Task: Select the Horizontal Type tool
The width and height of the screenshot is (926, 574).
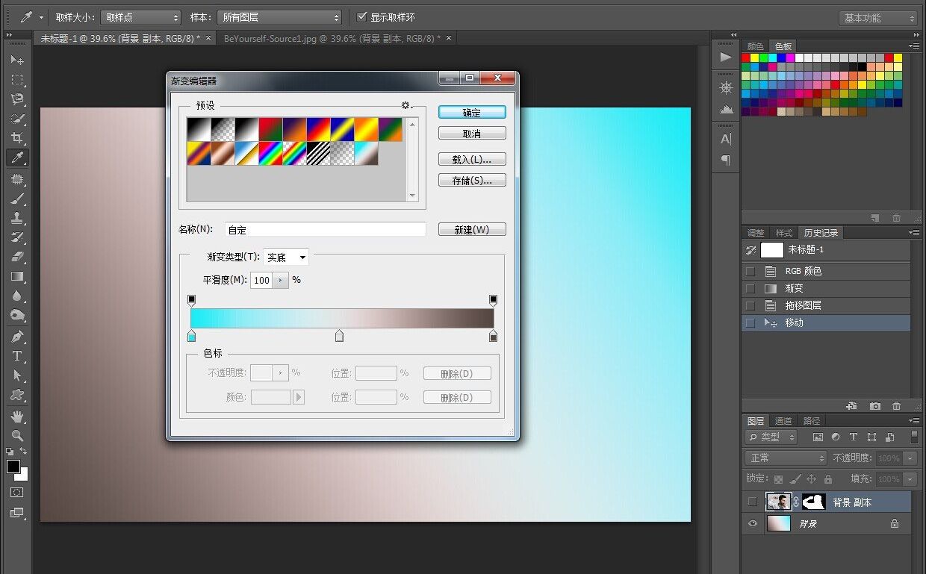Action: coord(17,356)
